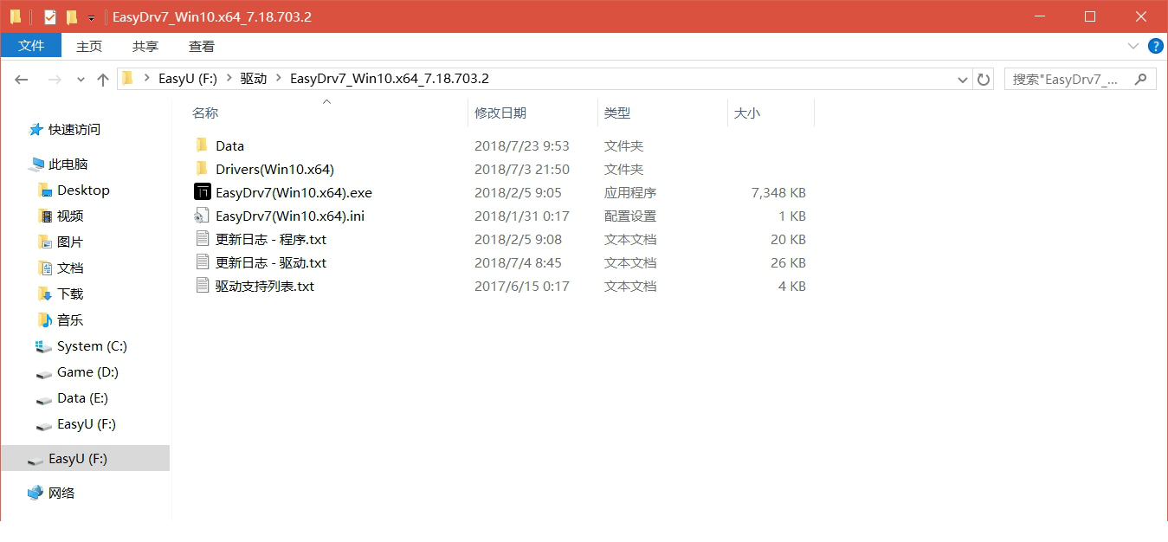Image resolution: width=1168 pixels, height=542 pixels.
Task: Expand the ribbon with the chevron
Action: click(1133, 46)
